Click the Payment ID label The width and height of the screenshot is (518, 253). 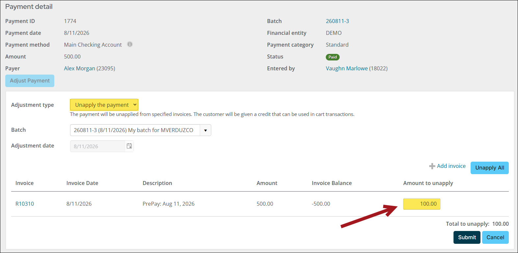pos(20,21)
